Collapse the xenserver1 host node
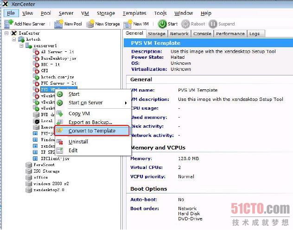This screenshot has height=230, width=293. point(21,46)
